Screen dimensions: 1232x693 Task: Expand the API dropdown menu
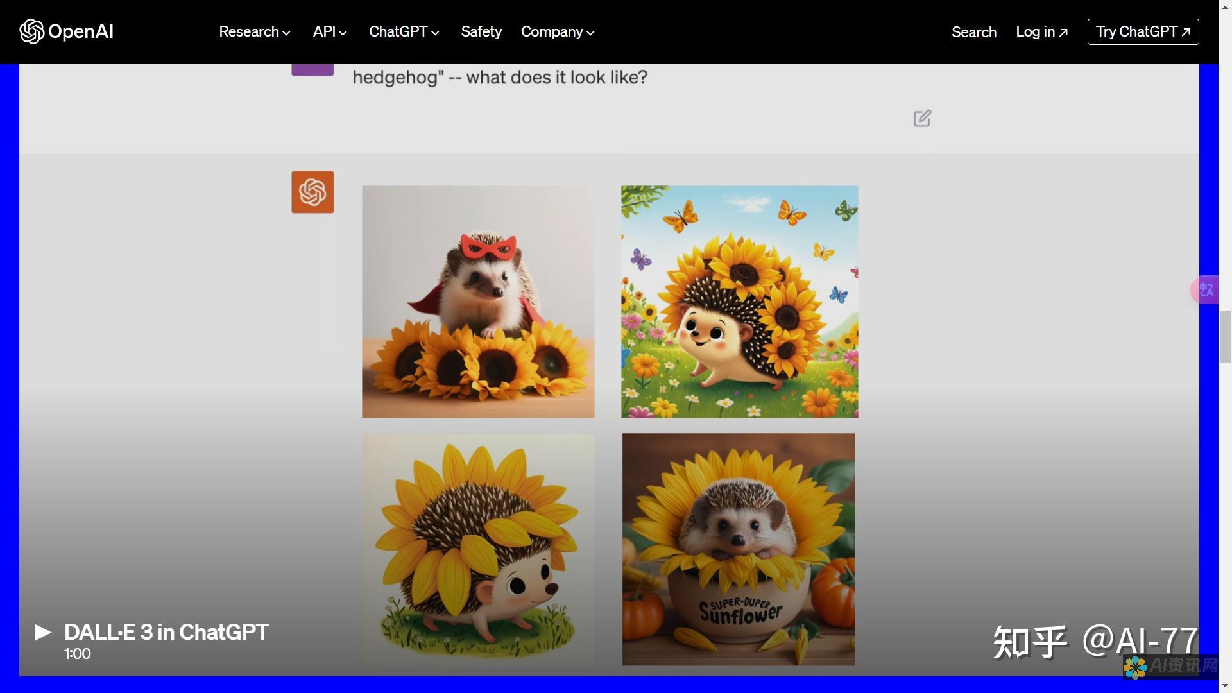[329, 32]
